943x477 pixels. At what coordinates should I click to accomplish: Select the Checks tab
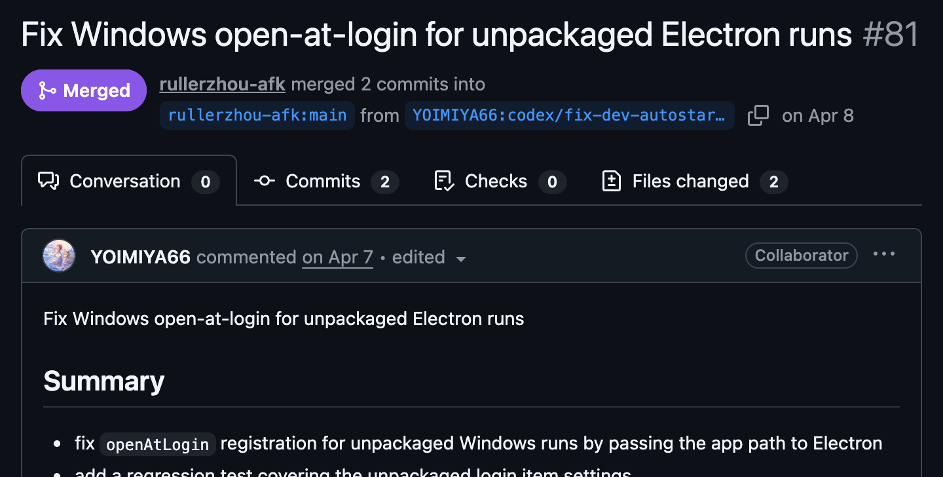click(500, 181)
